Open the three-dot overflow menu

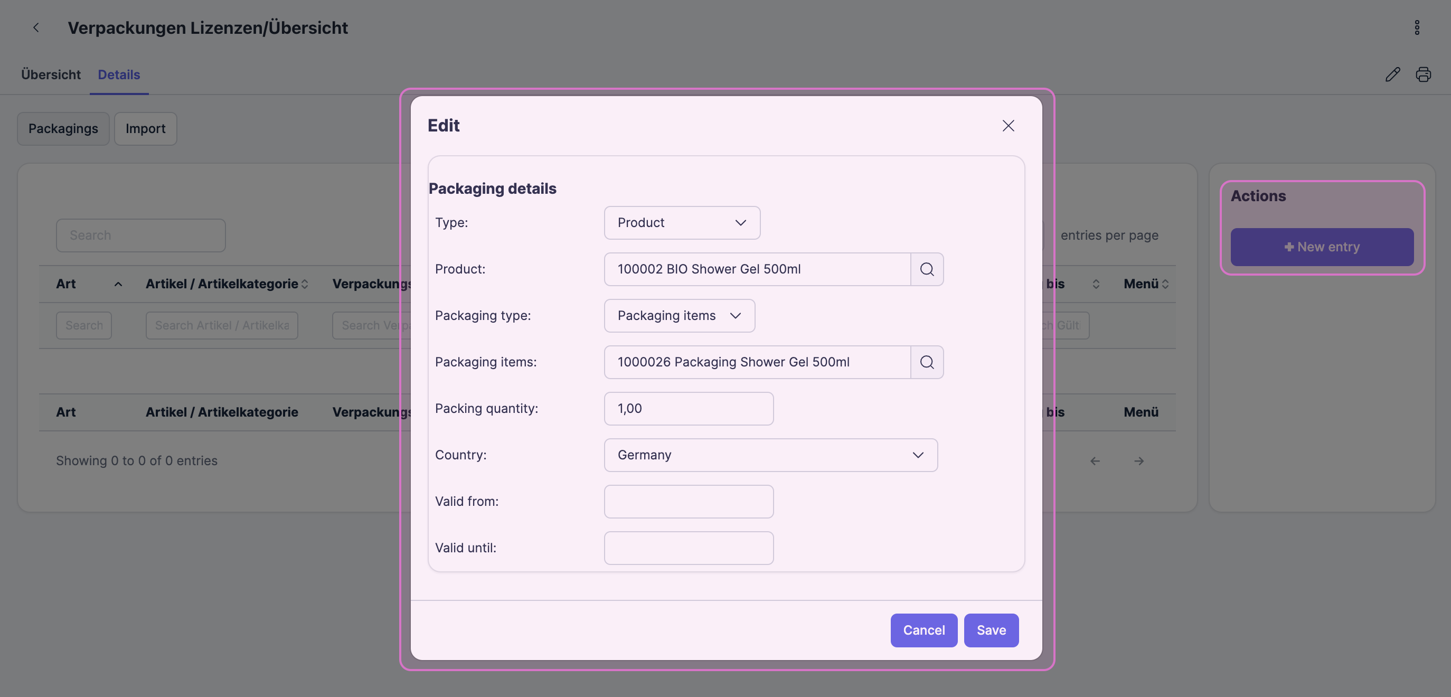tap(1417, 27)
